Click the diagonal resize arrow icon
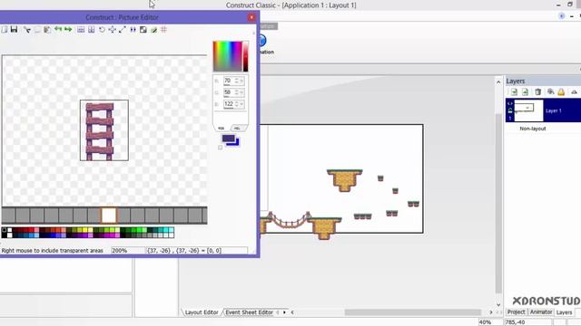 coord(123,30)
